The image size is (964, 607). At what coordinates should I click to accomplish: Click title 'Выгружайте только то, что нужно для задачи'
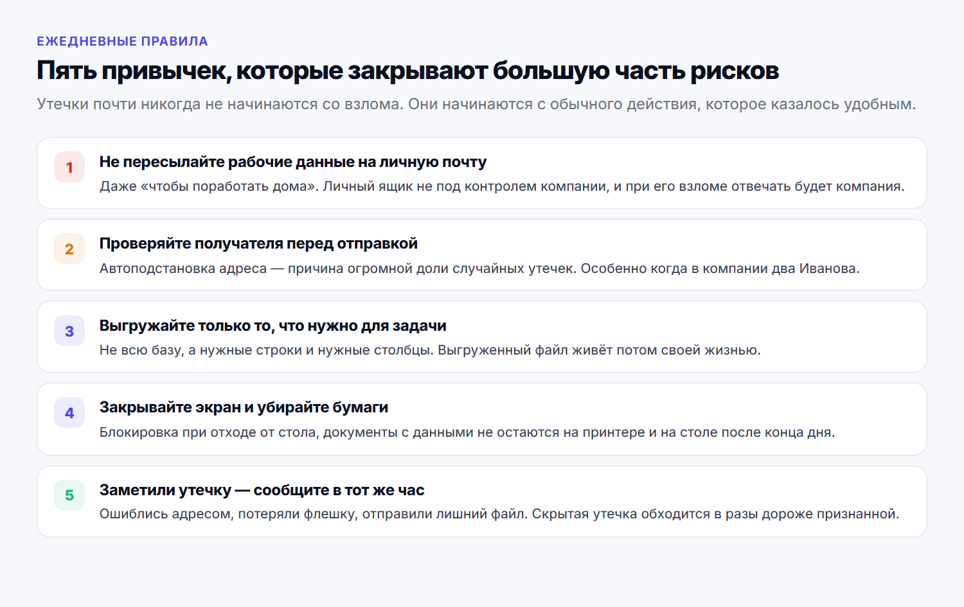click(272, 326)
